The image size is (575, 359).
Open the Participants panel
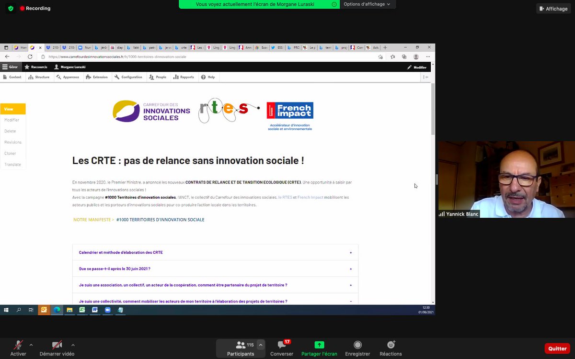[x=241, y=348]
